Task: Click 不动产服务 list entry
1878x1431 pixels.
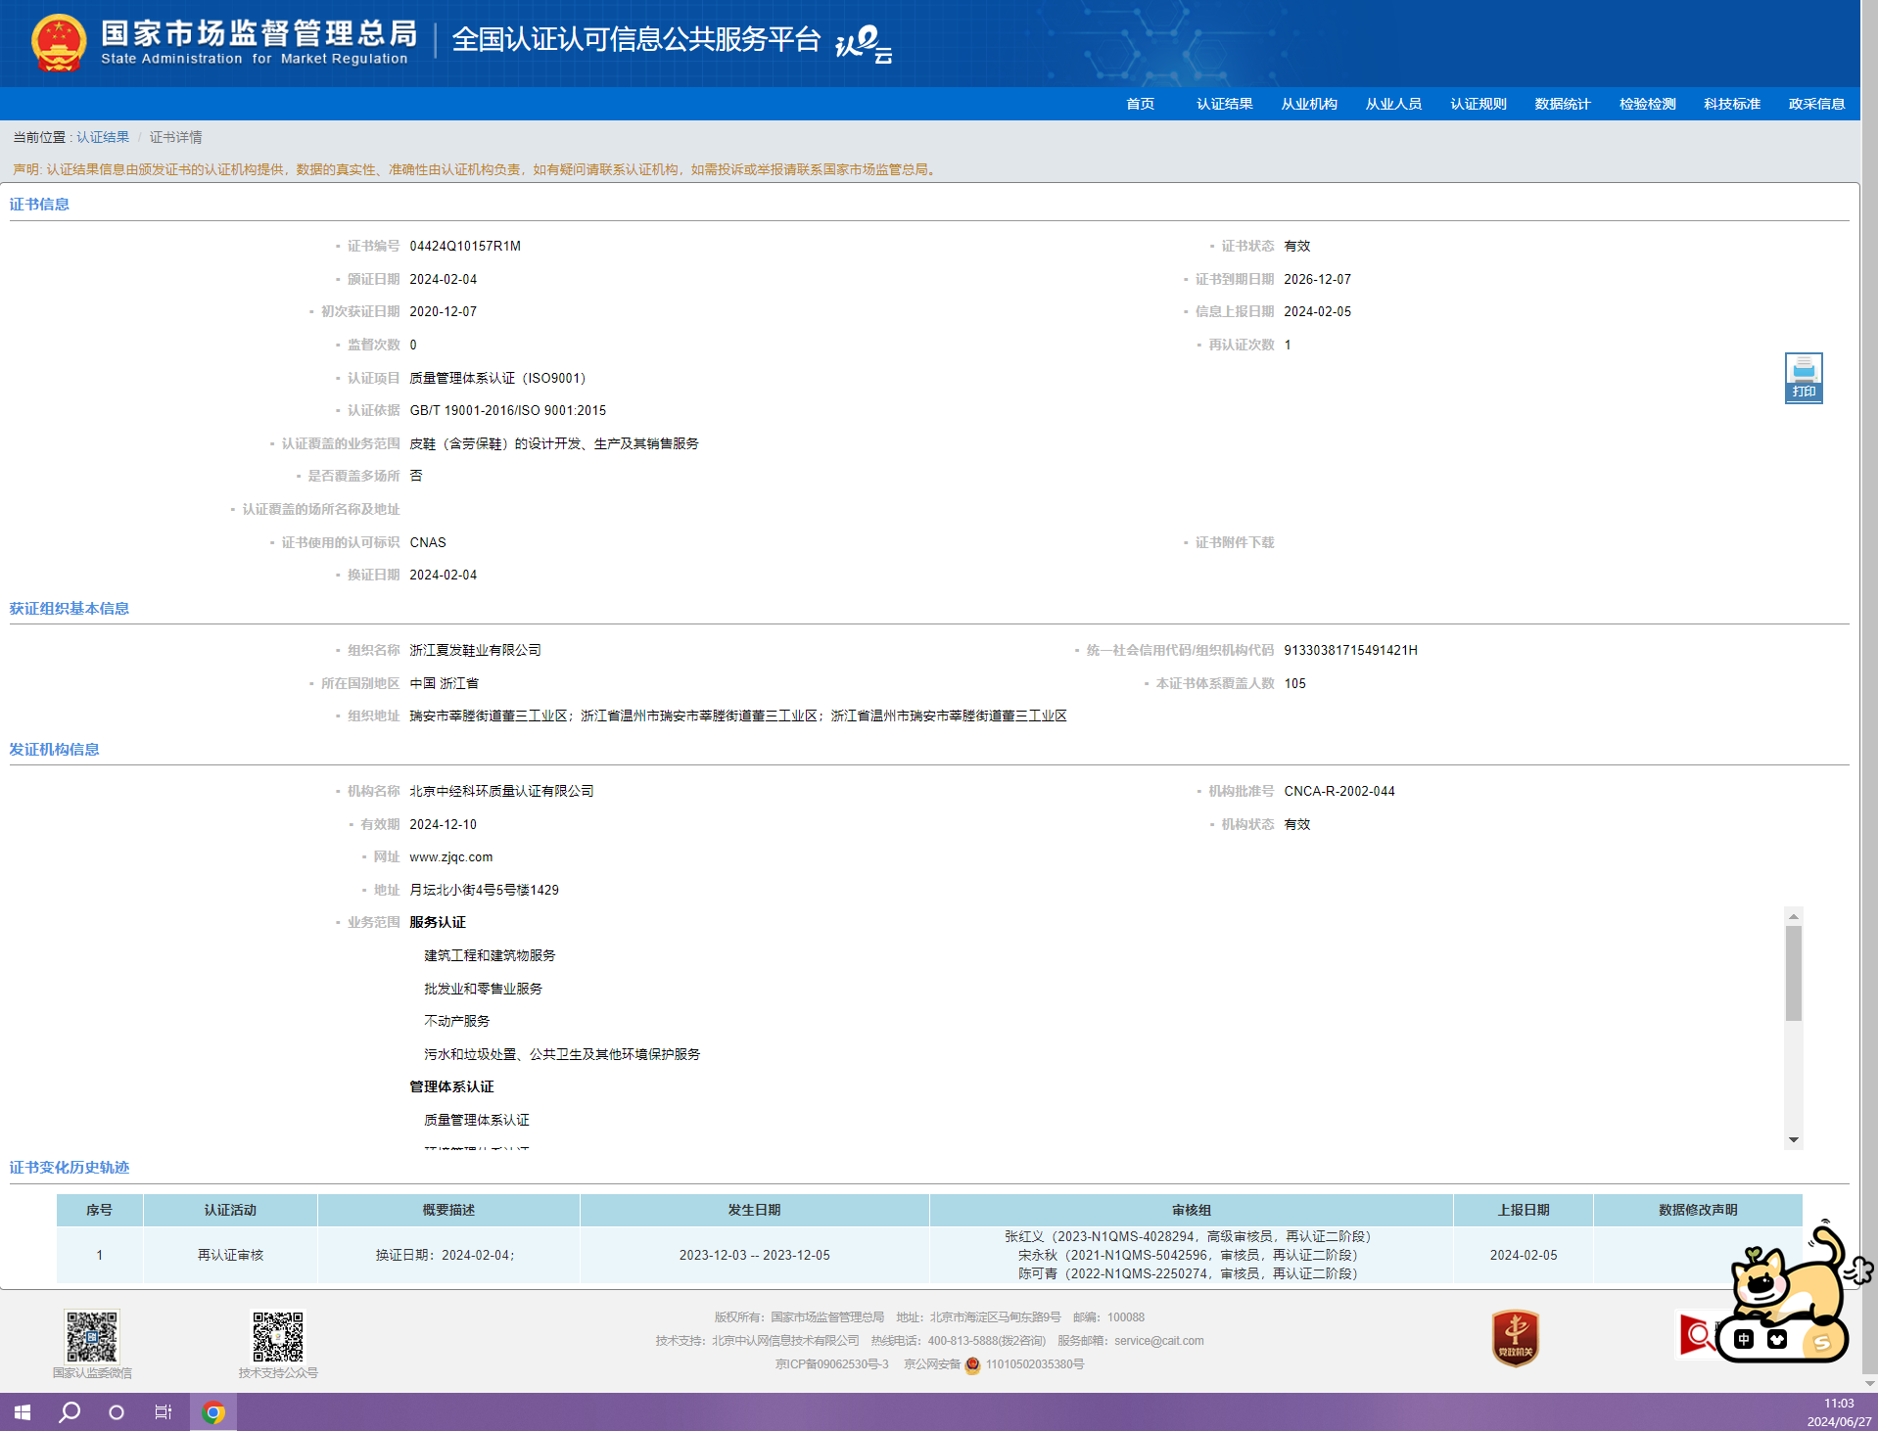Action: [x=456, y=1021]
